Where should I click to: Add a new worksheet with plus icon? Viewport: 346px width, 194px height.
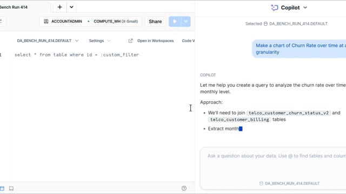tap(59, 7)
